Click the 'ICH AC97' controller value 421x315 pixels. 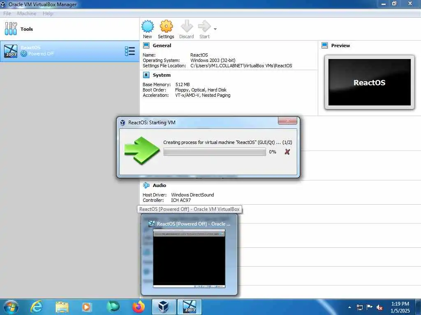pos(181,200)
